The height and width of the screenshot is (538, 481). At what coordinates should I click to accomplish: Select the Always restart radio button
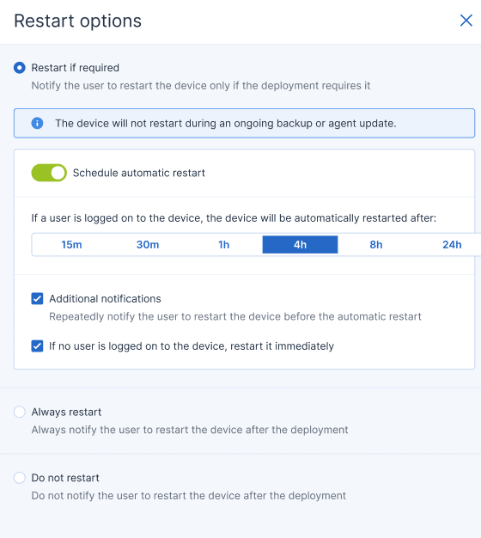click(x=20, y=412)
